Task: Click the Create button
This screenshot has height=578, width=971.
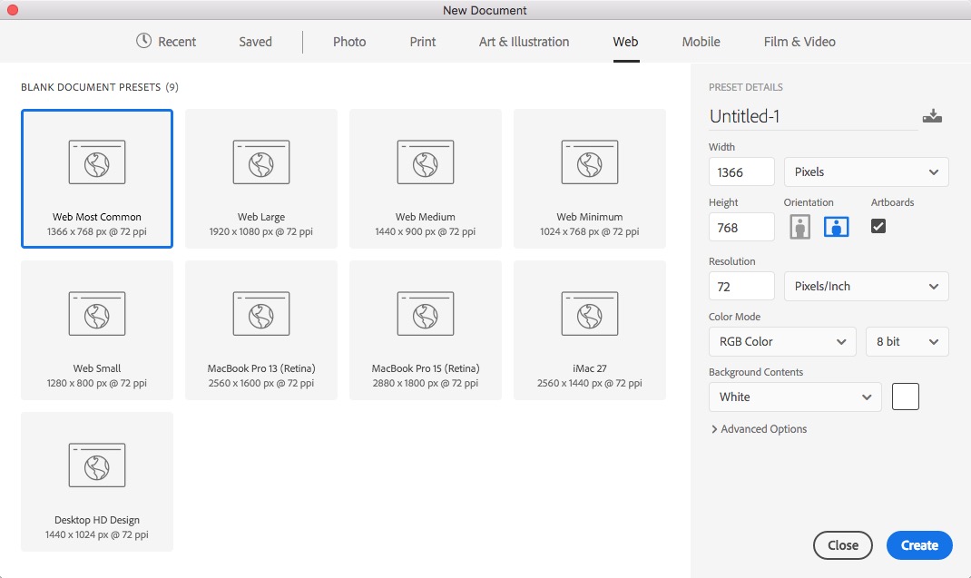Action: [919, 545]
